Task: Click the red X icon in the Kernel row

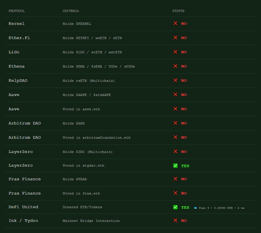Action: coord(175,23)
